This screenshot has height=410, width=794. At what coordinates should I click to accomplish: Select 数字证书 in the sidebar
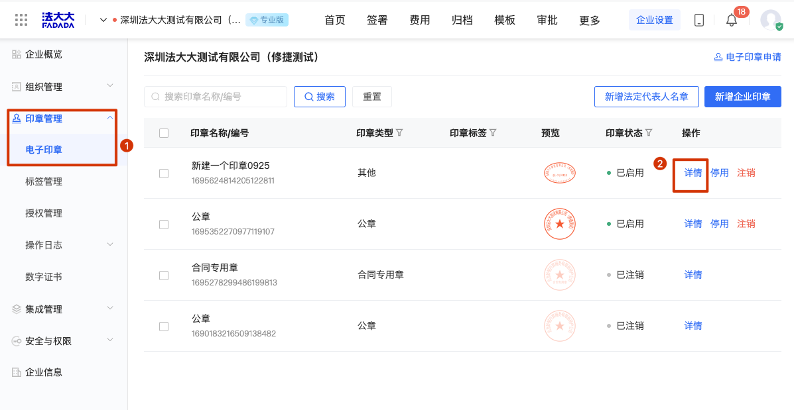[x=44, y=277]
